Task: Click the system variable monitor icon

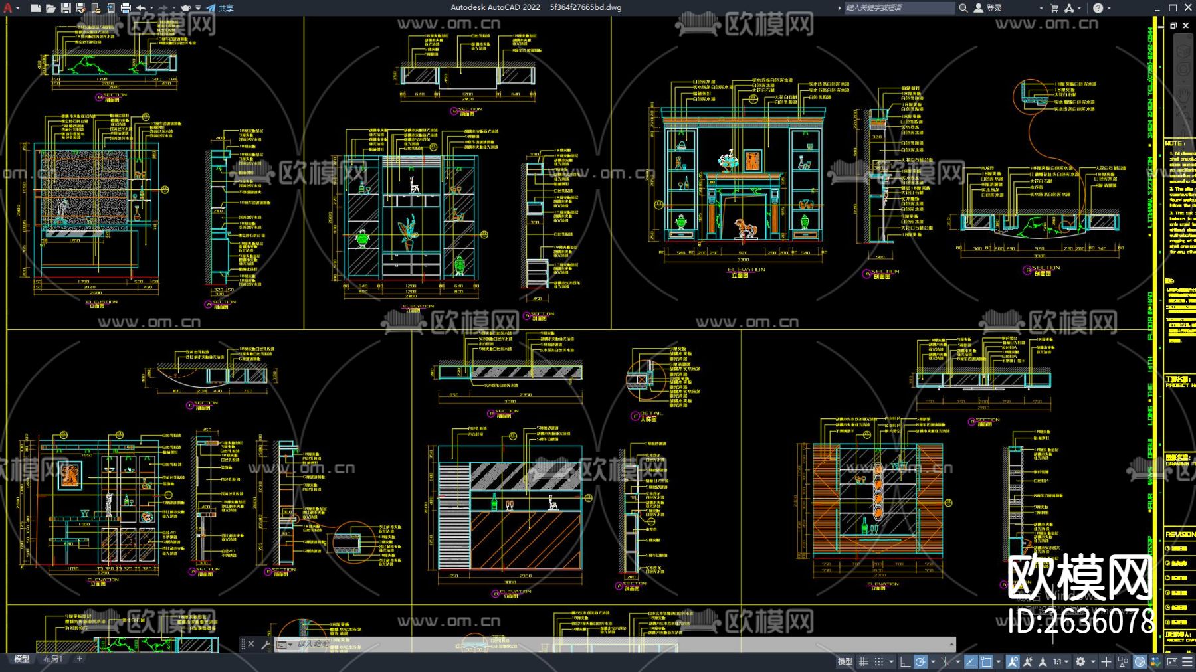Action: 1155,661
